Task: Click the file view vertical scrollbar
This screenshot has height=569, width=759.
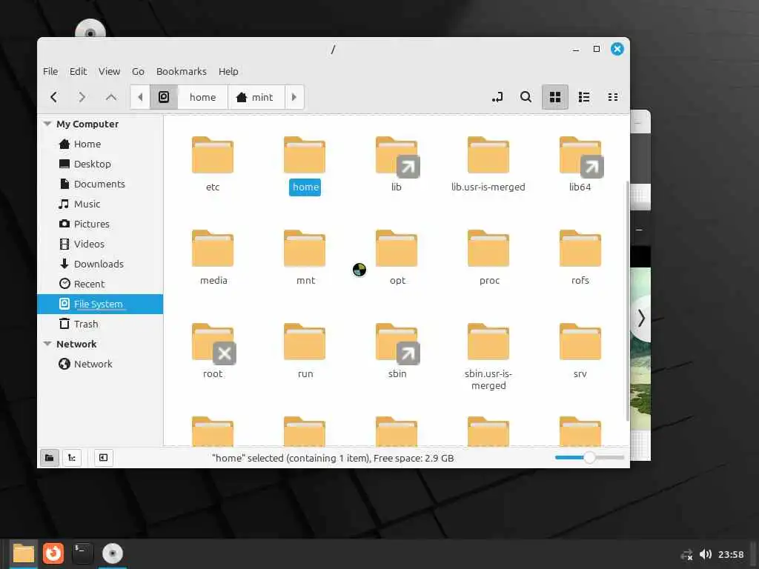Action: click(x=628, y=301)
